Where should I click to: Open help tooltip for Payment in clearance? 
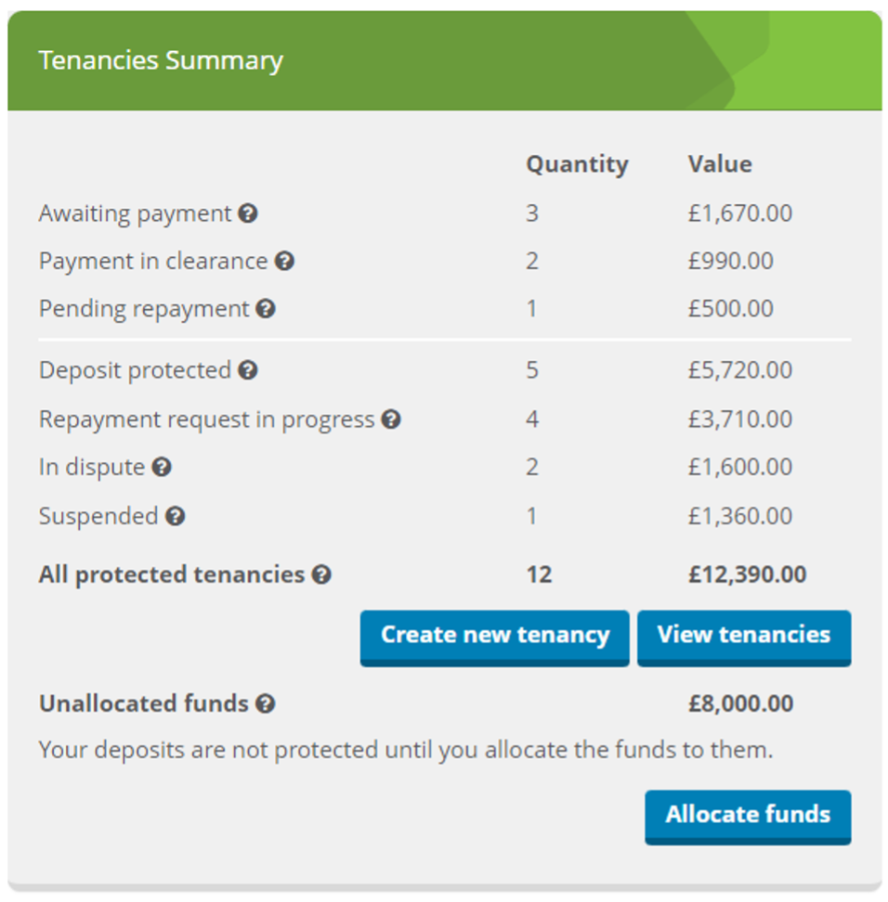[x=284, y=261]
